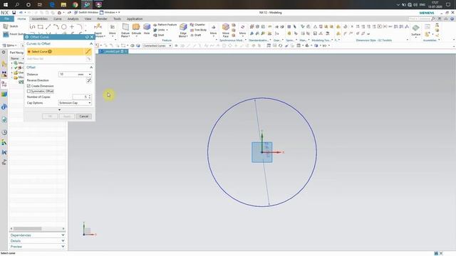Click the Find a Command search box
Screen dimensions: 456x256
pos(420,19)
